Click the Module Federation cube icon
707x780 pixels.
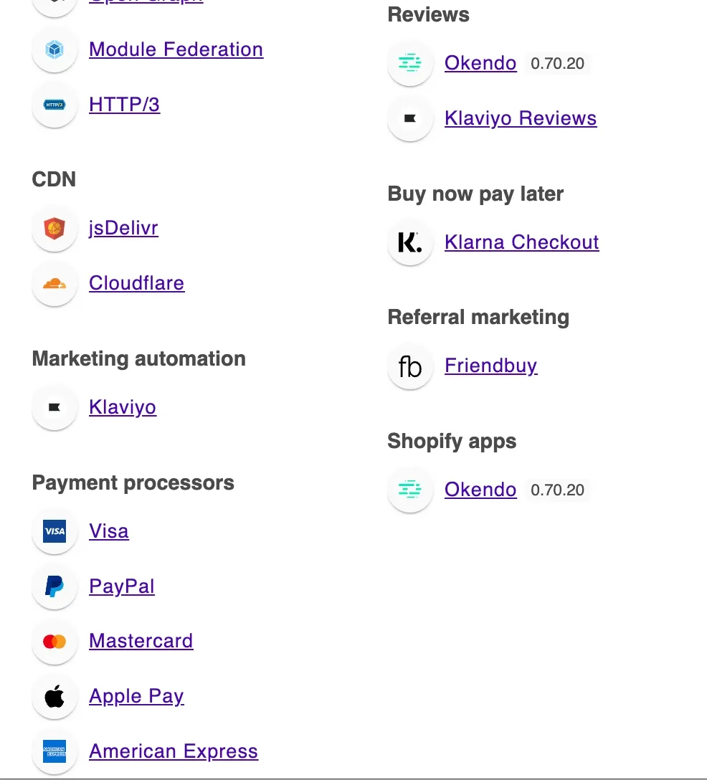54,49
